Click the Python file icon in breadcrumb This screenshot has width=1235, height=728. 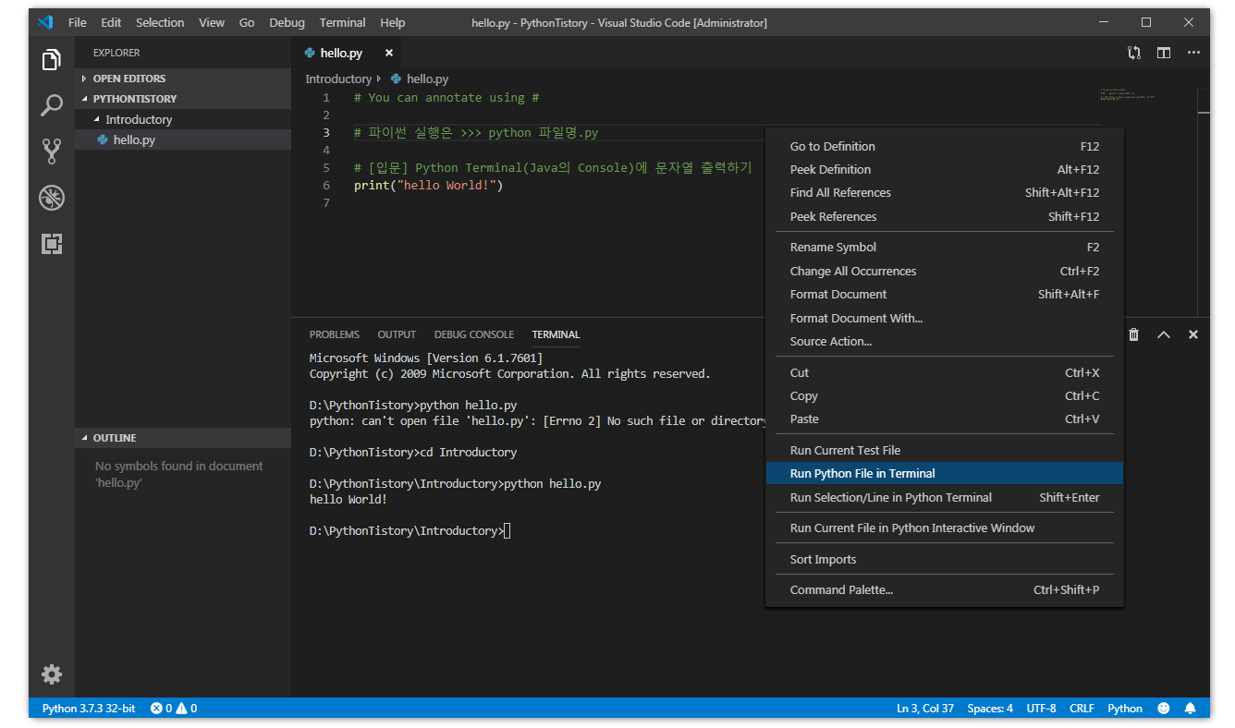[397, 79]
